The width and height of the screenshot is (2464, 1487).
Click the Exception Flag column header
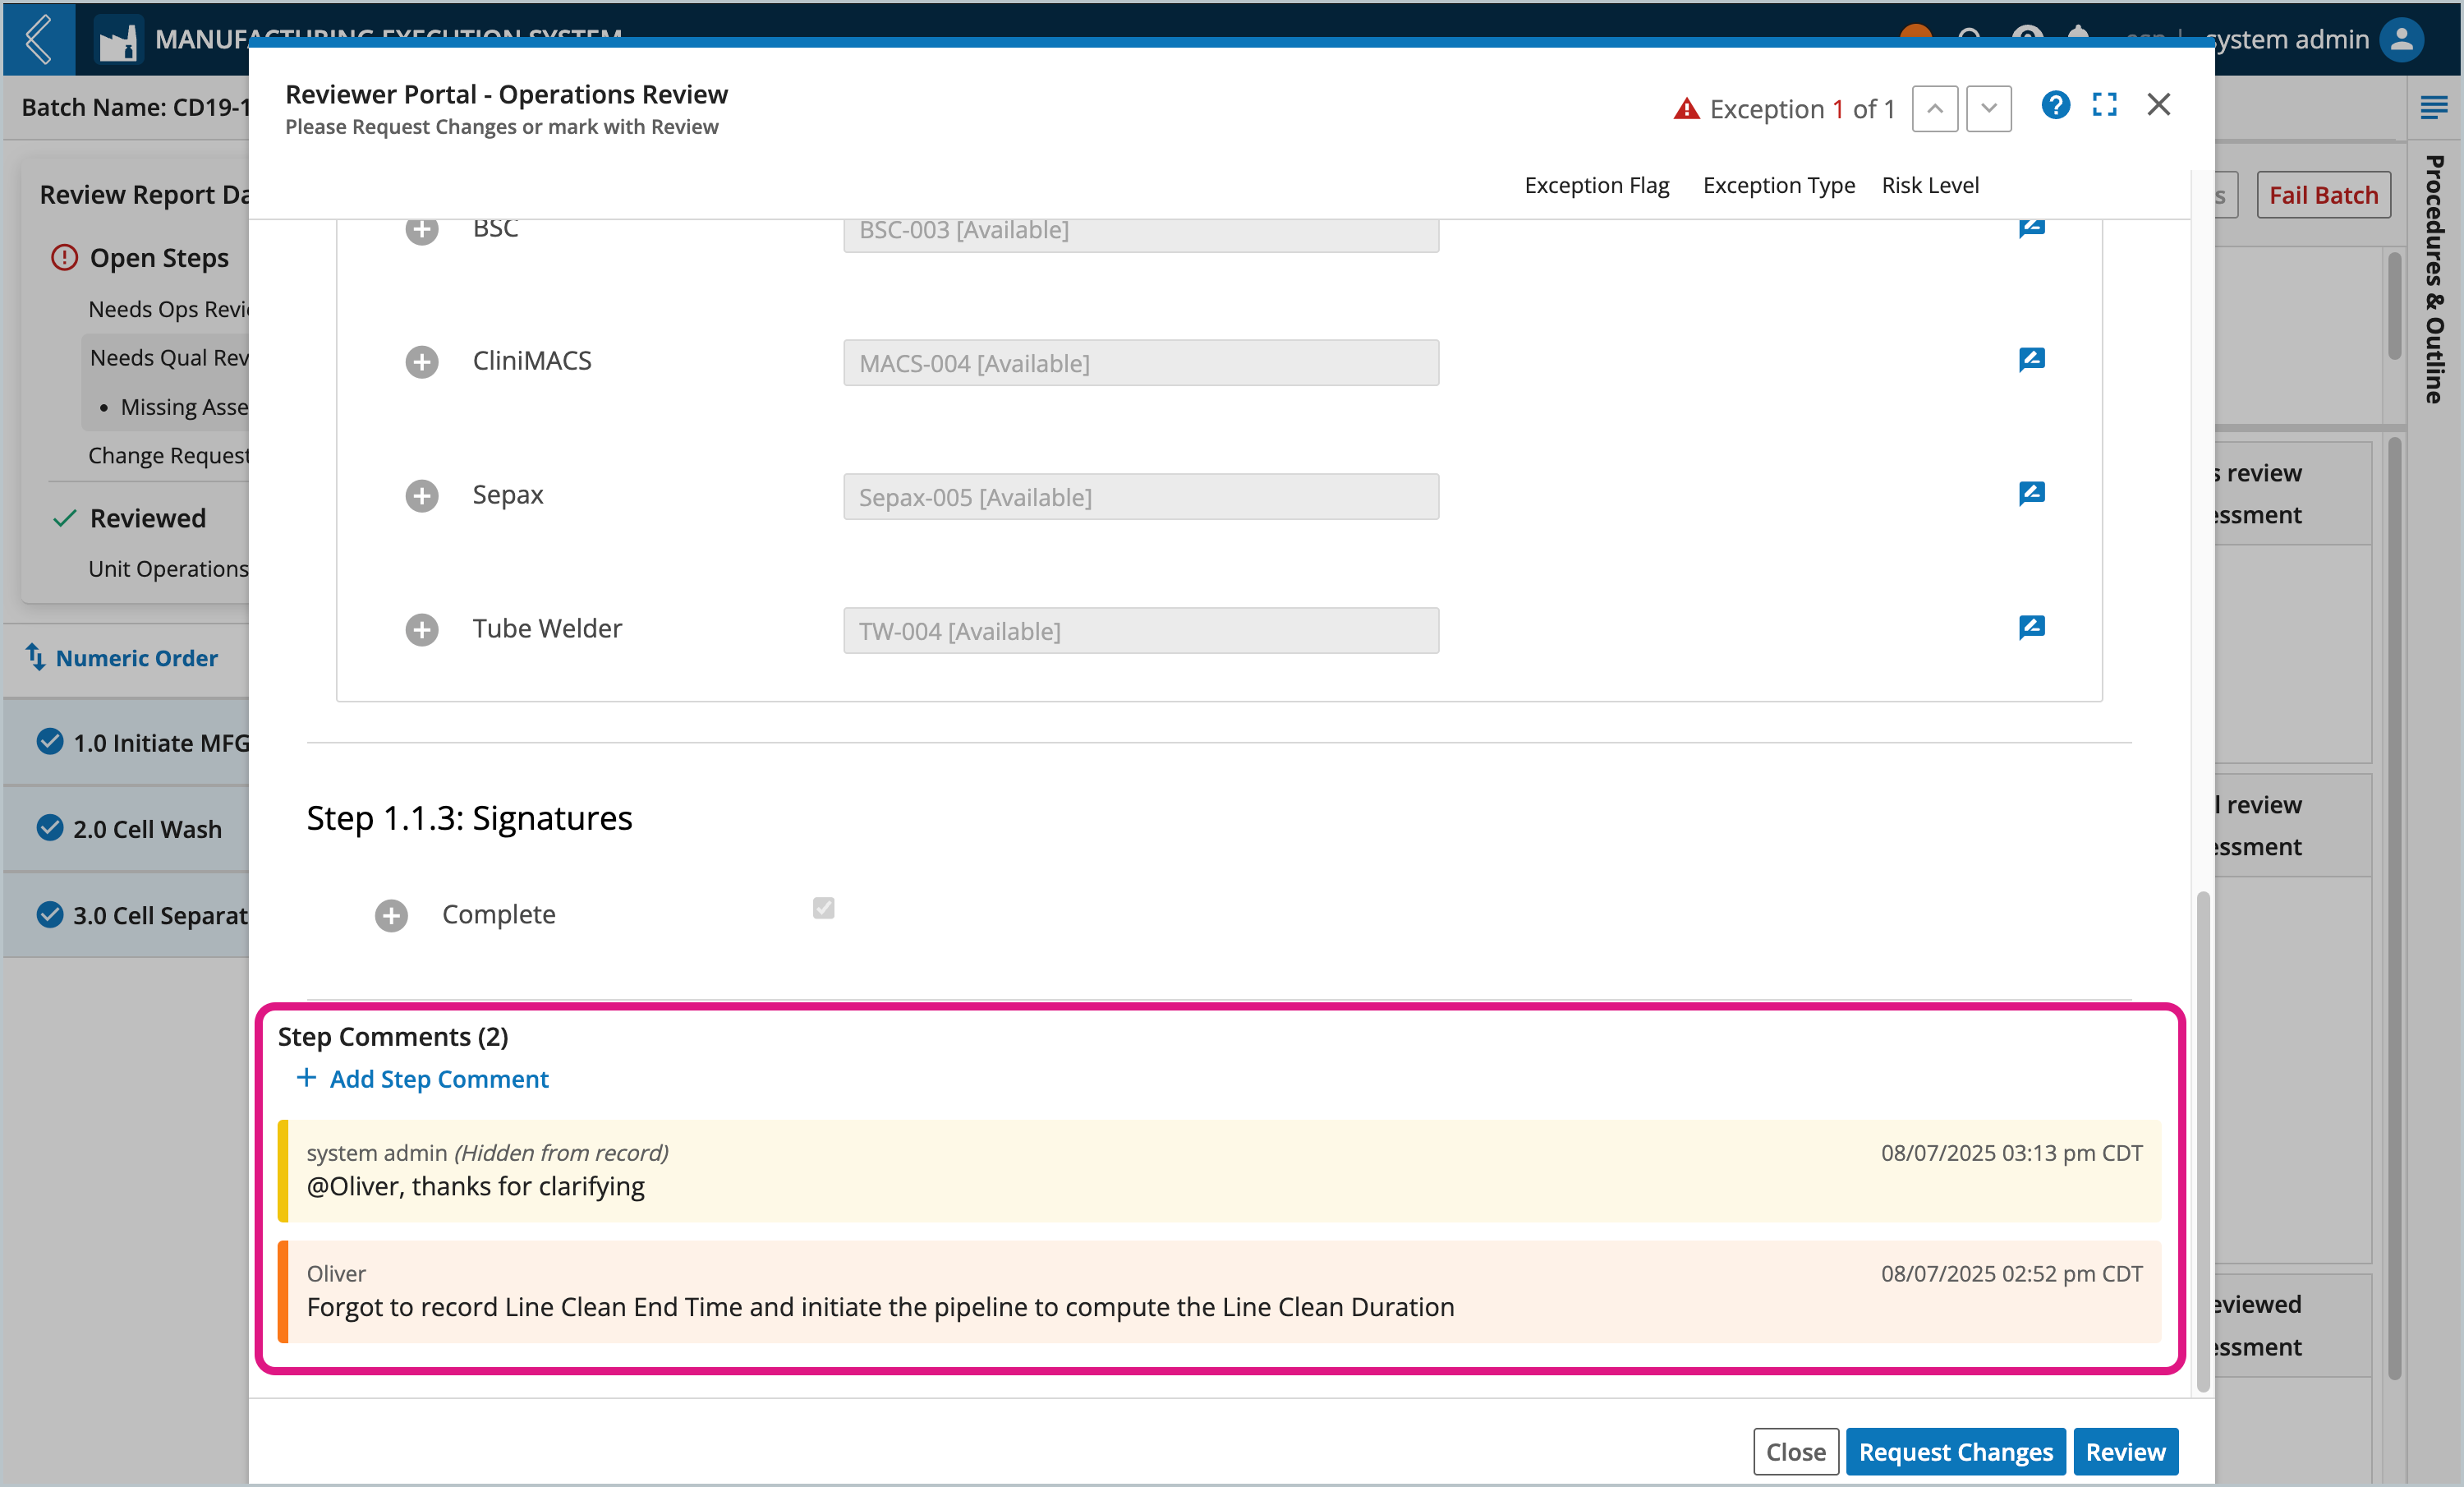1596,184
